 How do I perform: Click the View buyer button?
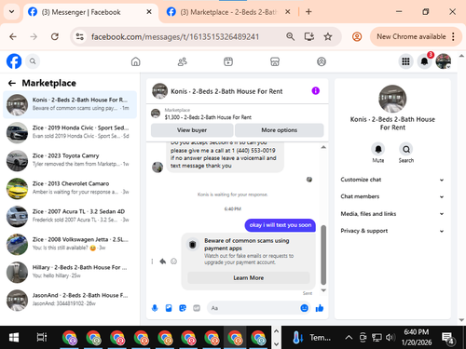tap(192, 130)
